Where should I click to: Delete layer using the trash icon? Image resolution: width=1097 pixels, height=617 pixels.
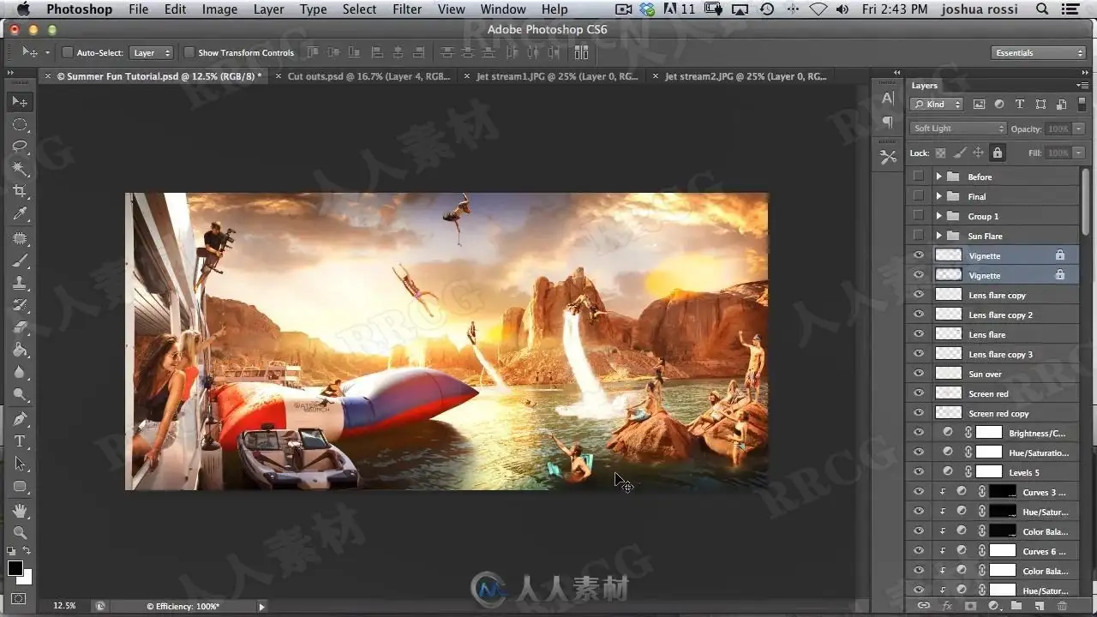1063,606
